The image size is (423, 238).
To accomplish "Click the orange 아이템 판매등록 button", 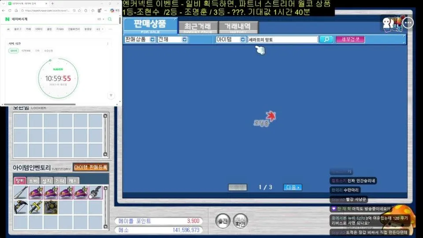I will [x=91, y=167].
